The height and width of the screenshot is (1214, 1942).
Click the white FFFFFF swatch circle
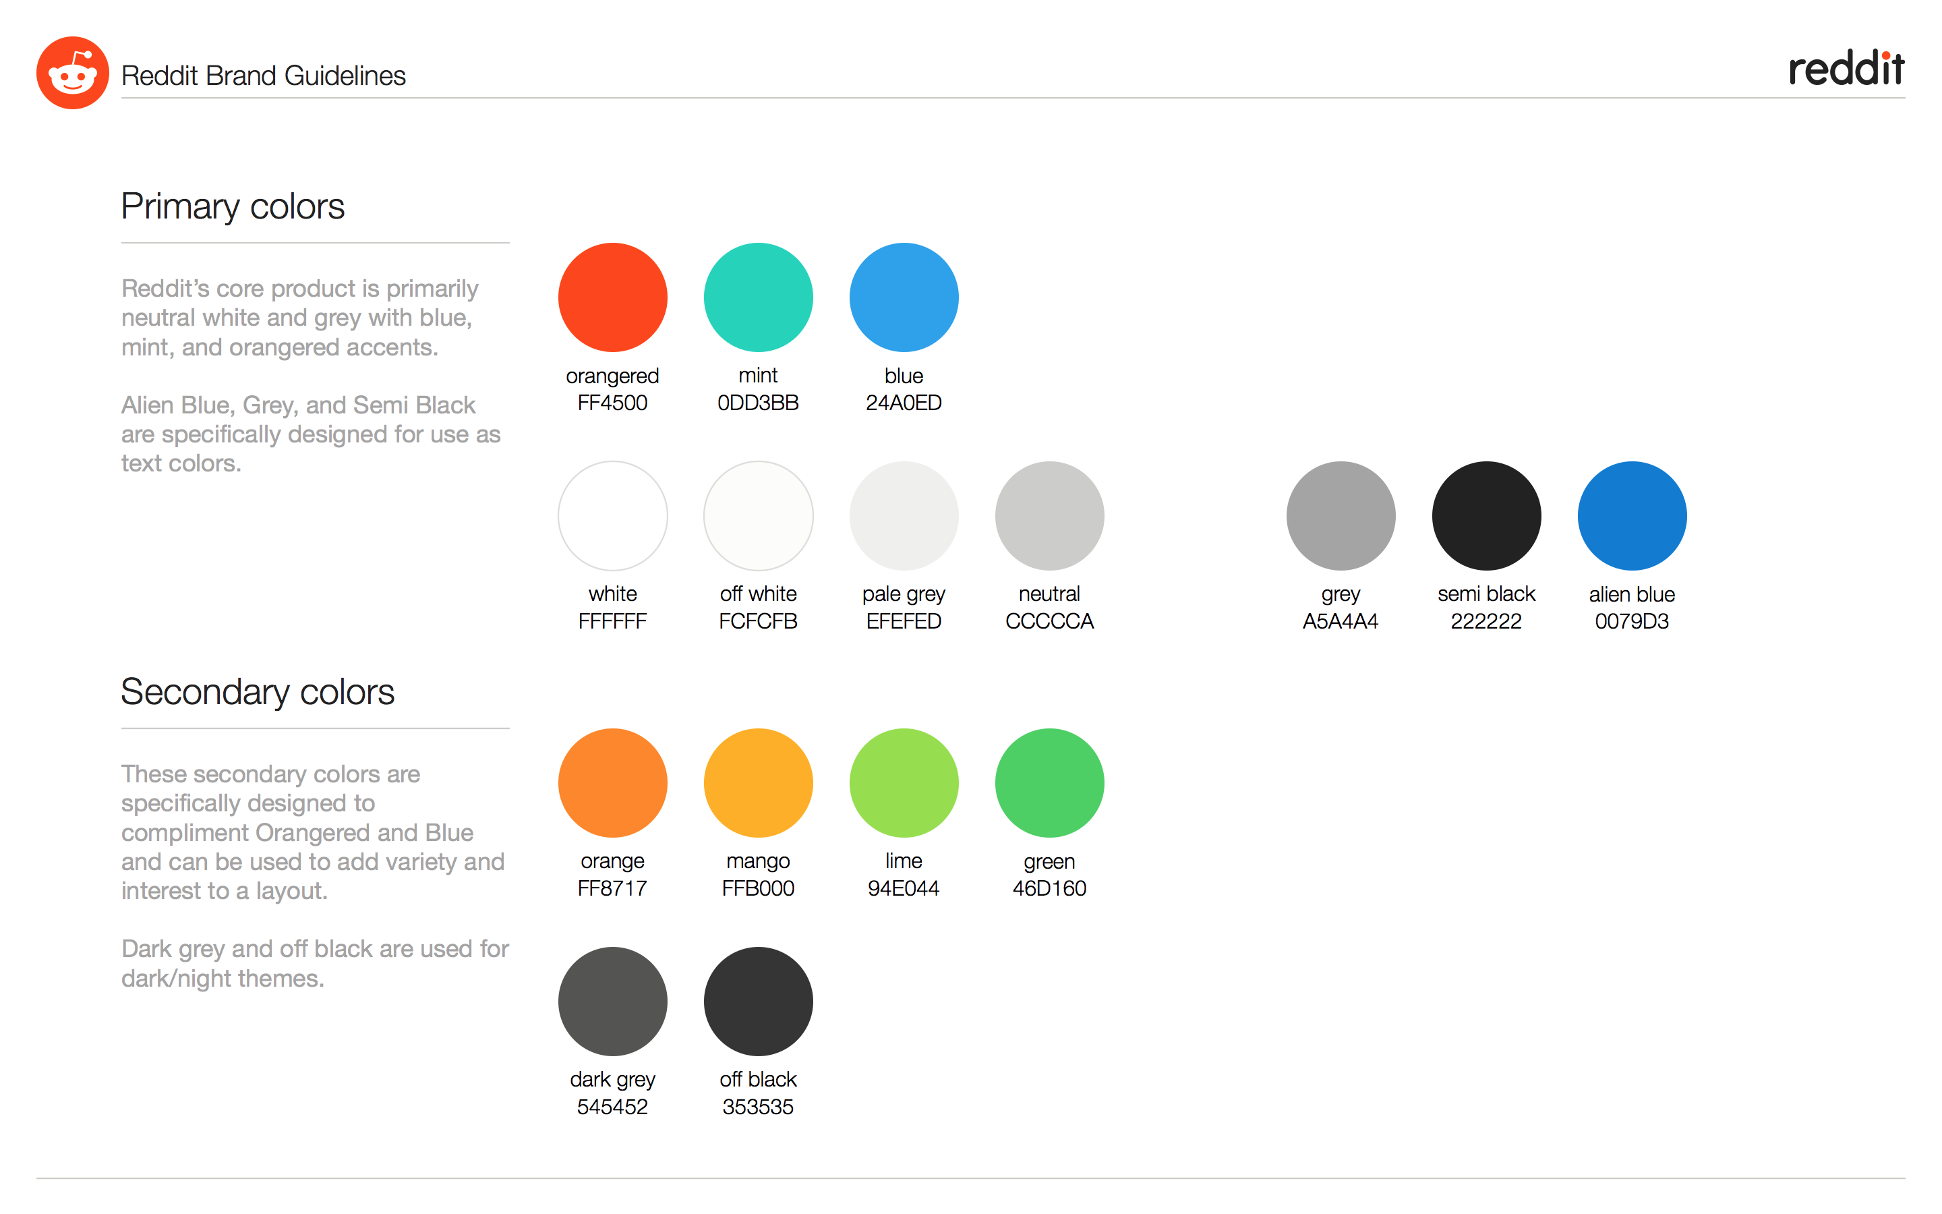click(612, 515)
